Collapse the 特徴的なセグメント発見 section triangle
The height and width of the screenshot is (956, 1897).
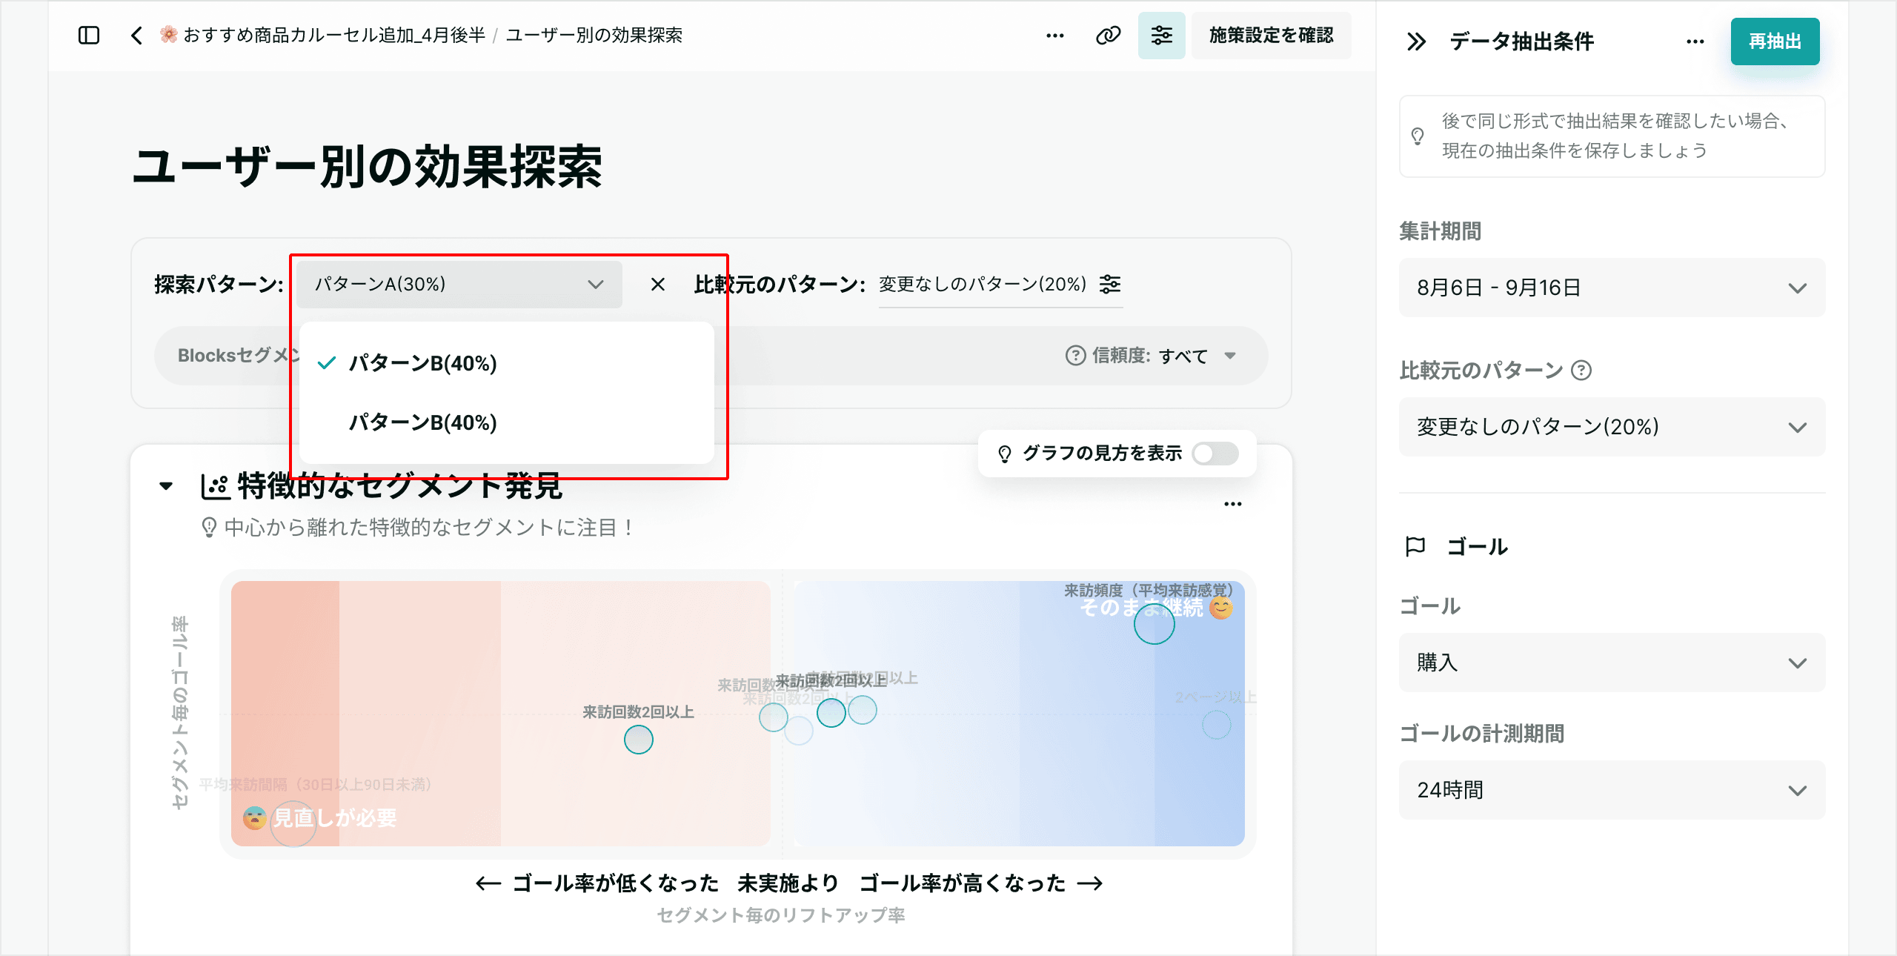tap(166, 486)
